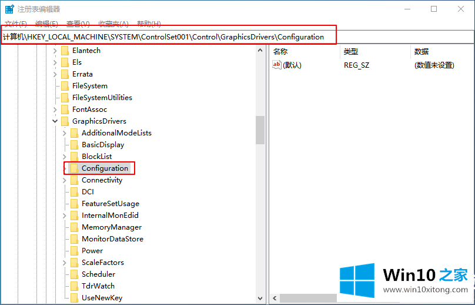Image resolution: width=475 pixels, height=305 pixels.
Task: Click the GraphicsDrivers folder icon
Action: coord(65,121)
